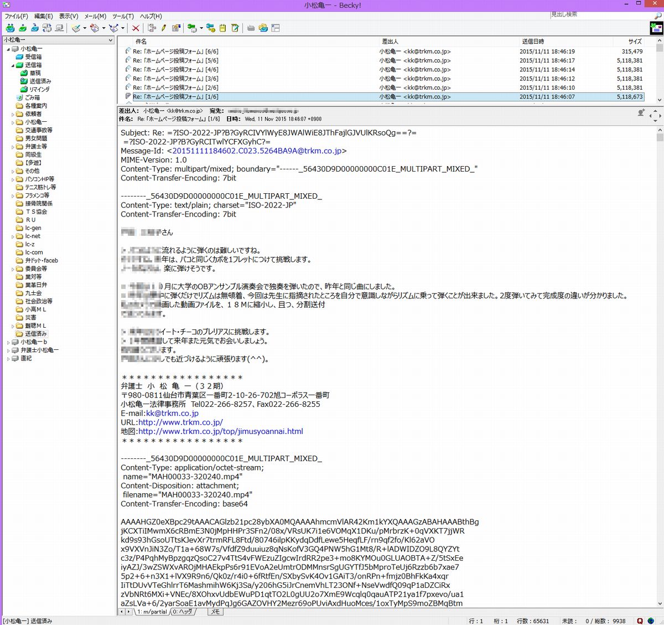Click the yellow clipboard icon in toolbar

coord(222,28)
